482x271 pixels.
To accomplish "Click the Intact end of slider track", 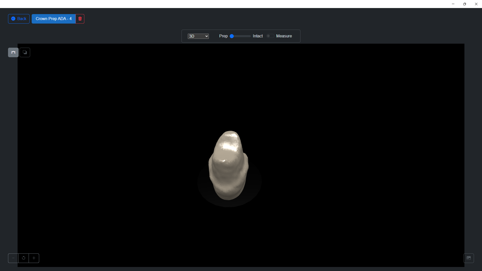I will coord(250,36).
